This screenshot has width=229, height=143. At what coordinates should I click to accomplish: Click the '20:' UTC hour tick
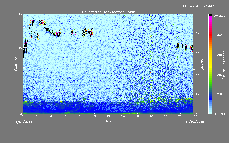click(166, 116)
